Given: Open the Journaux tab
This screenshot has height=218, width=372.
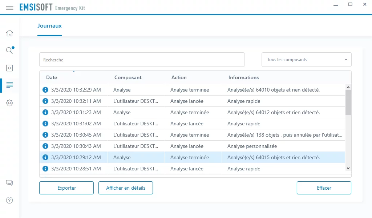Looking at the screenshot, I should (49, 26).
